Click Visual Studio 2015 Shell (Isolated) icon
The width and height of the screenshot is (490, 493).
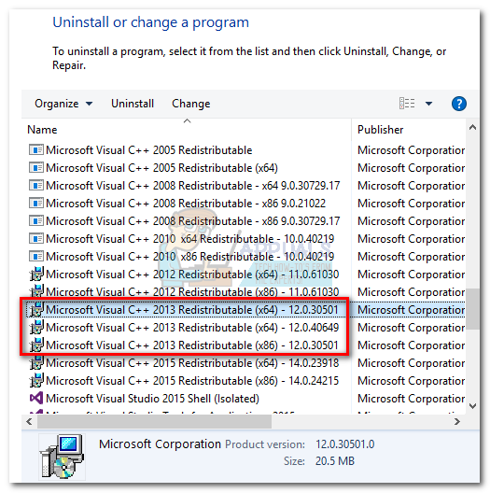pos(36,398)
